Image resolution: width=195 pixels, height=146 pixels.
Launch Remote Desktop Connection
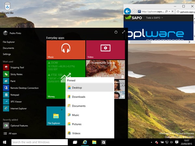click(x=21, y=88)
